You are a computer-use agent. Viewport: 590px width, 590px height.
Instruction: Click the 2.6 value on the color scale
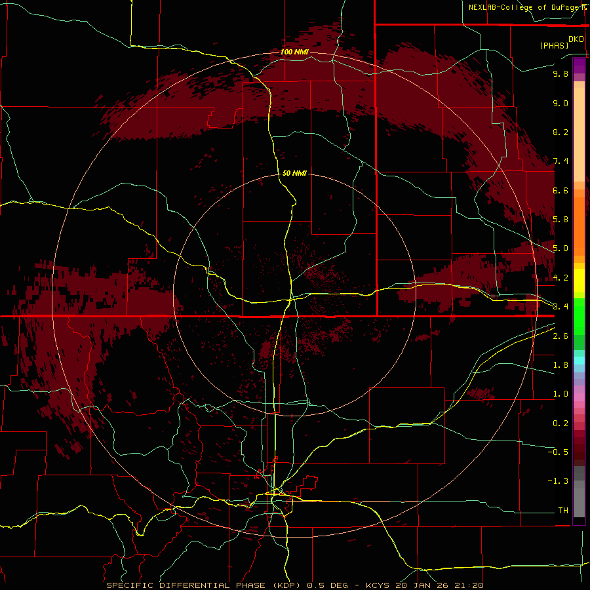pos(560,336)
